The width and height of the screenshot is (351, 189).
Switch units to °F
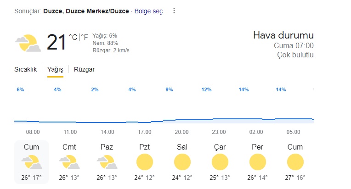coord(85,37)
